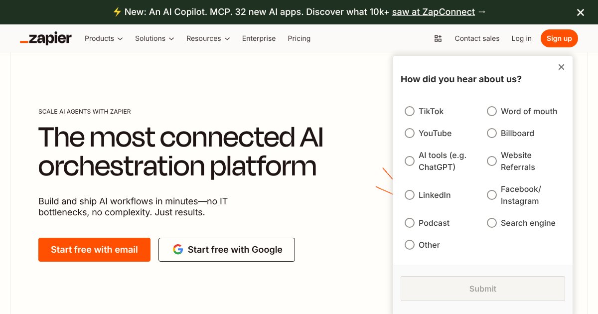
Task: Click the Google G icon in signup button
Action: tap(178, 249)
